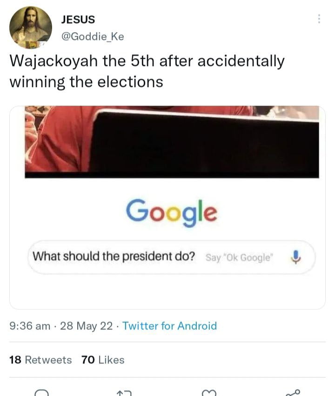View the 70 Likes list
335x396 pixels.
(x=102, y=360)
